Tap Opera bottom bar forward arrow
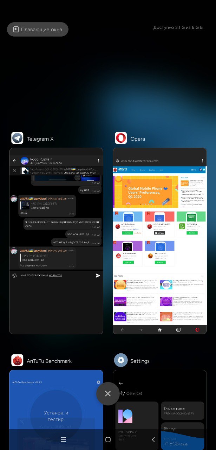Viewport: 216px width, 450px height. (x=141, y=330)
